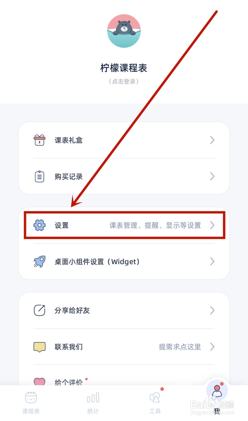The image size is (248, 421).
Task: Open the 桌面小组件设置 chevron arrow
Action: [212, 262]
